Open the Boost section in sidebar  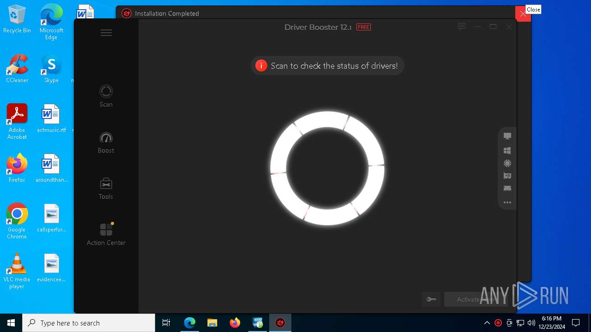(106, 142)
